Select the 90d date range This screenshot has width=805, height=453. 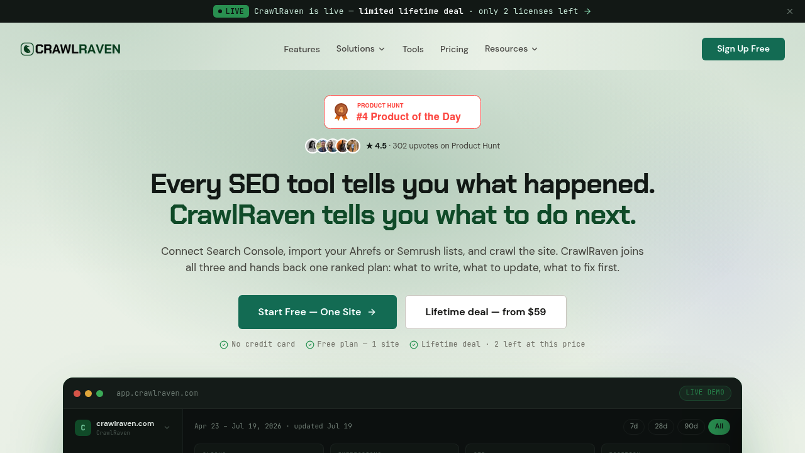point(691,427)
